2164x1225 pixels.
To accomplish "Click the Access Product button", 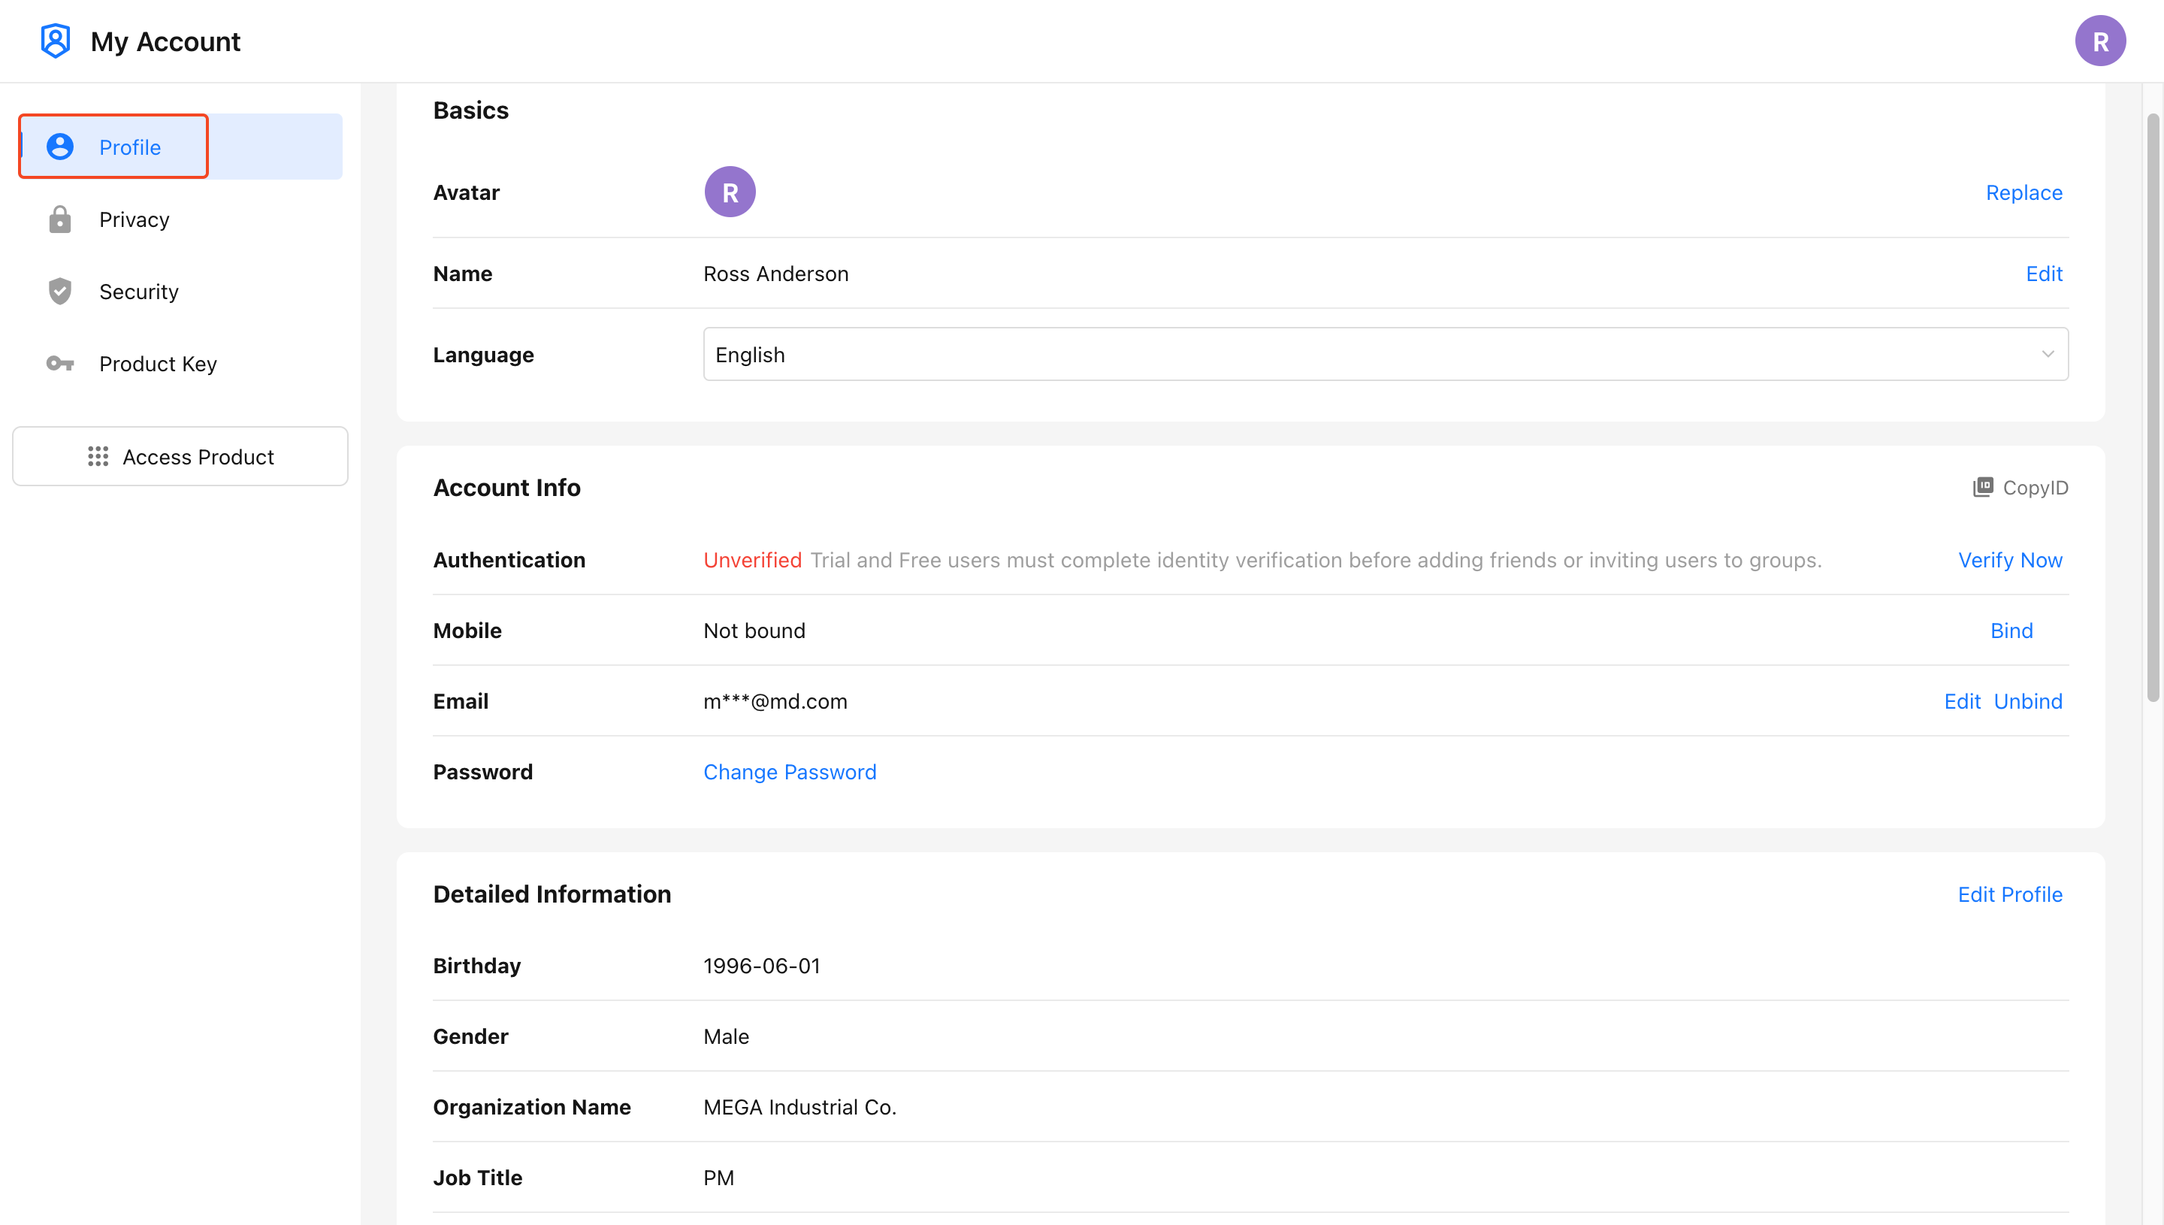I will tap(180, 456).
